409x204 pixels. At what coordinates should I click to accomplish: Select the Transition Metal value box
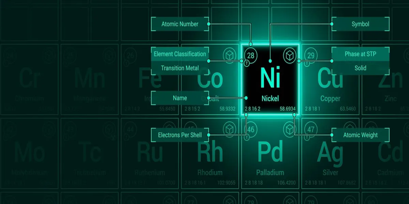[180, 68]
